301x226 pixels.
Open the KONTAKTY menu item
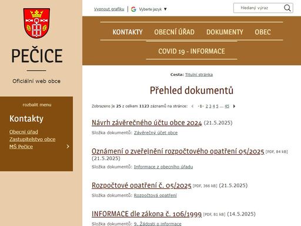click(x=128, y=32)
